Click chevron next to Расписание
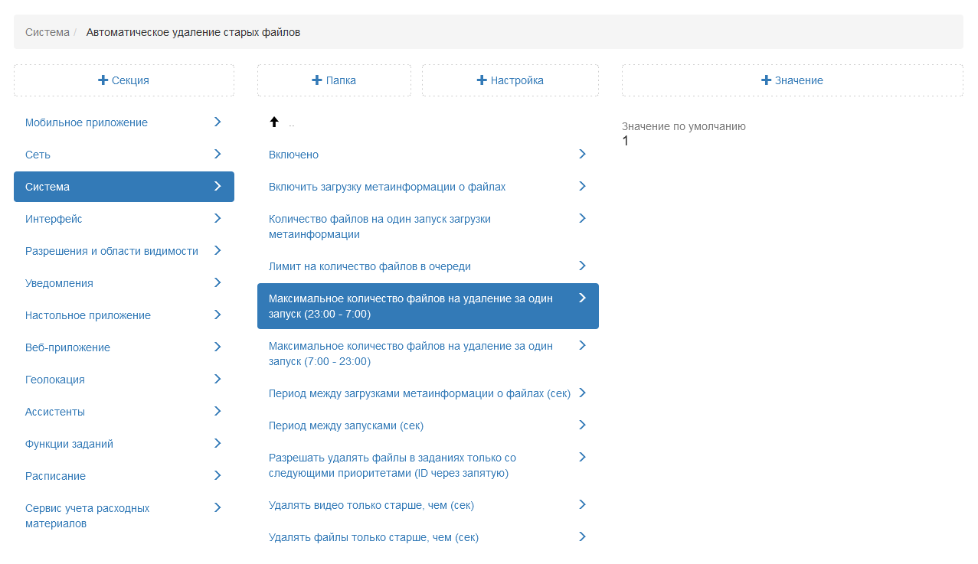978x564 pixels. click(218, 476)
